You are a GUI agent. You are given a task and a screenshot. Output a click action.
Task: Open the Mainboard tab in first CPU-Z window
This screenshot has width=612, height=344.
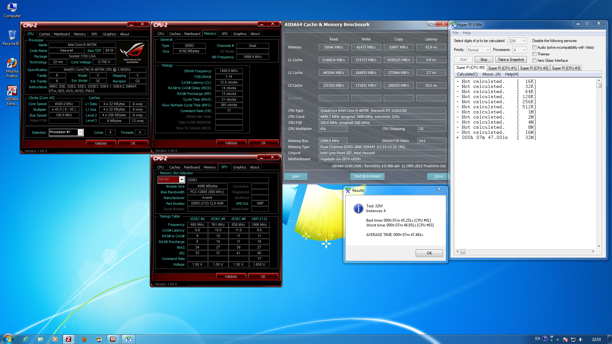tap(62, 34)
